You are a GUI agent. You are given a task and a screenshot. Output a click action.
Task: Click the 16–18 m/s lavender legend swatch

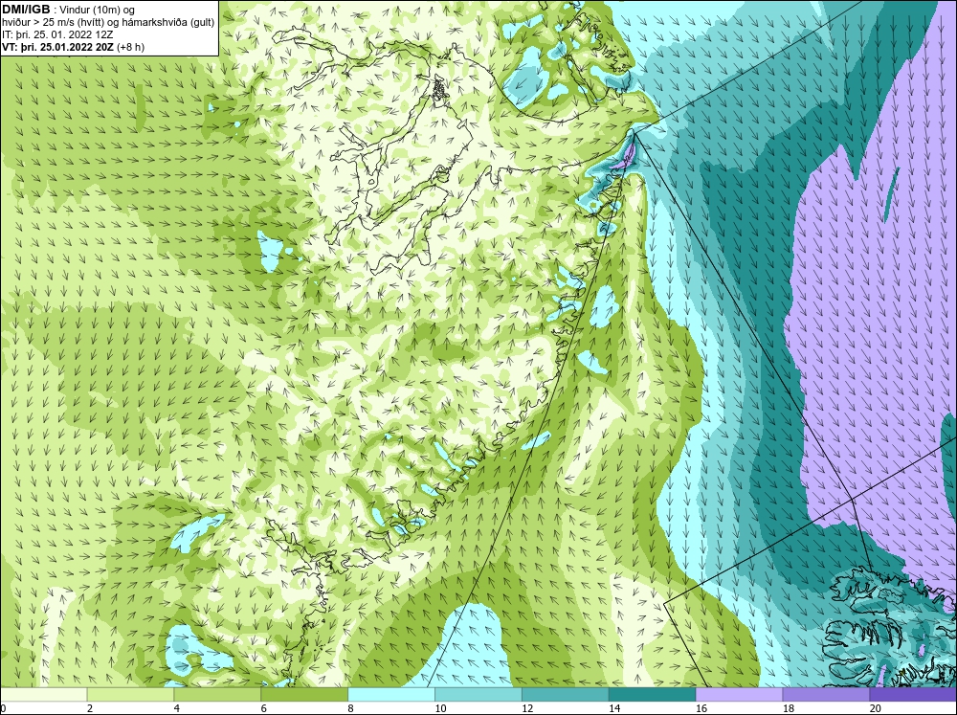click(739, 695)
